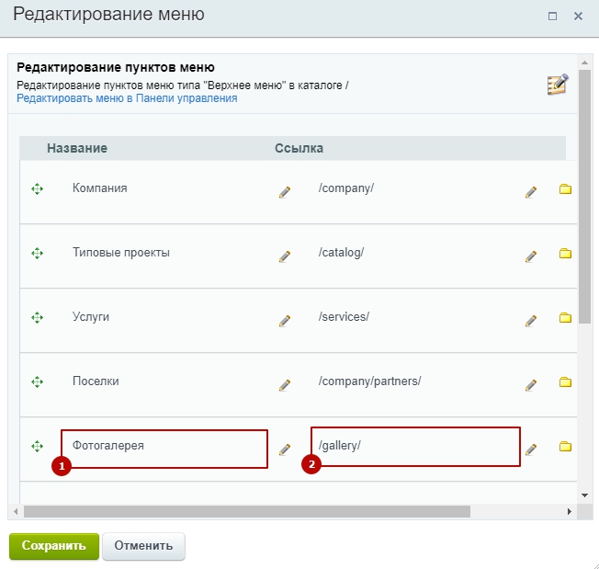The height and width of the screenshot is (569, 599).
Task: Click the /gallery/ link field
Action: [415, 447]
